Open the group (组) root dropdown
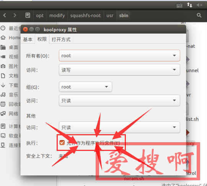Screen dimensions: 207x186 [86, 87]
